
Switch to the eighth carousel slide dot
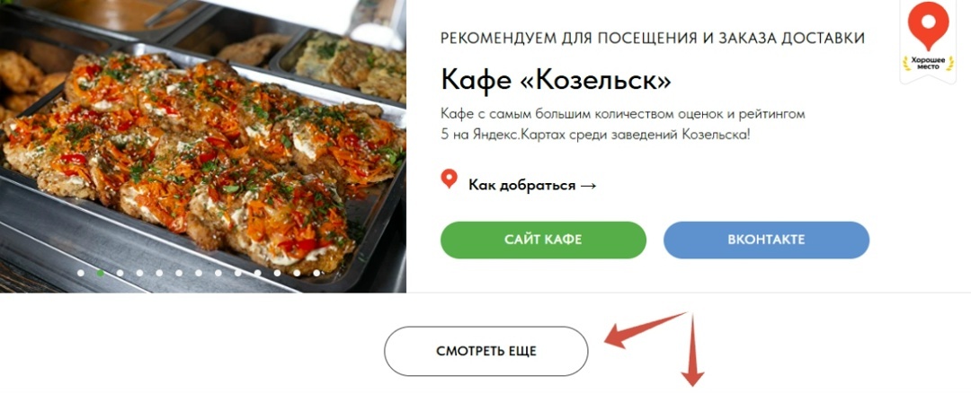[x=218, y=273]
